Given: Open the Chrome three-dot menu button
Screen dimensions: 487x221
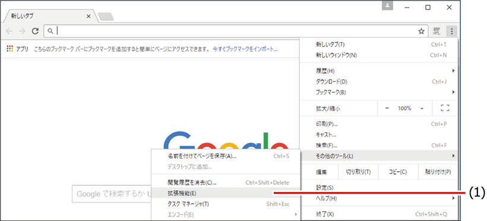Looking at the screenshot, I should [x=451, y=31].
